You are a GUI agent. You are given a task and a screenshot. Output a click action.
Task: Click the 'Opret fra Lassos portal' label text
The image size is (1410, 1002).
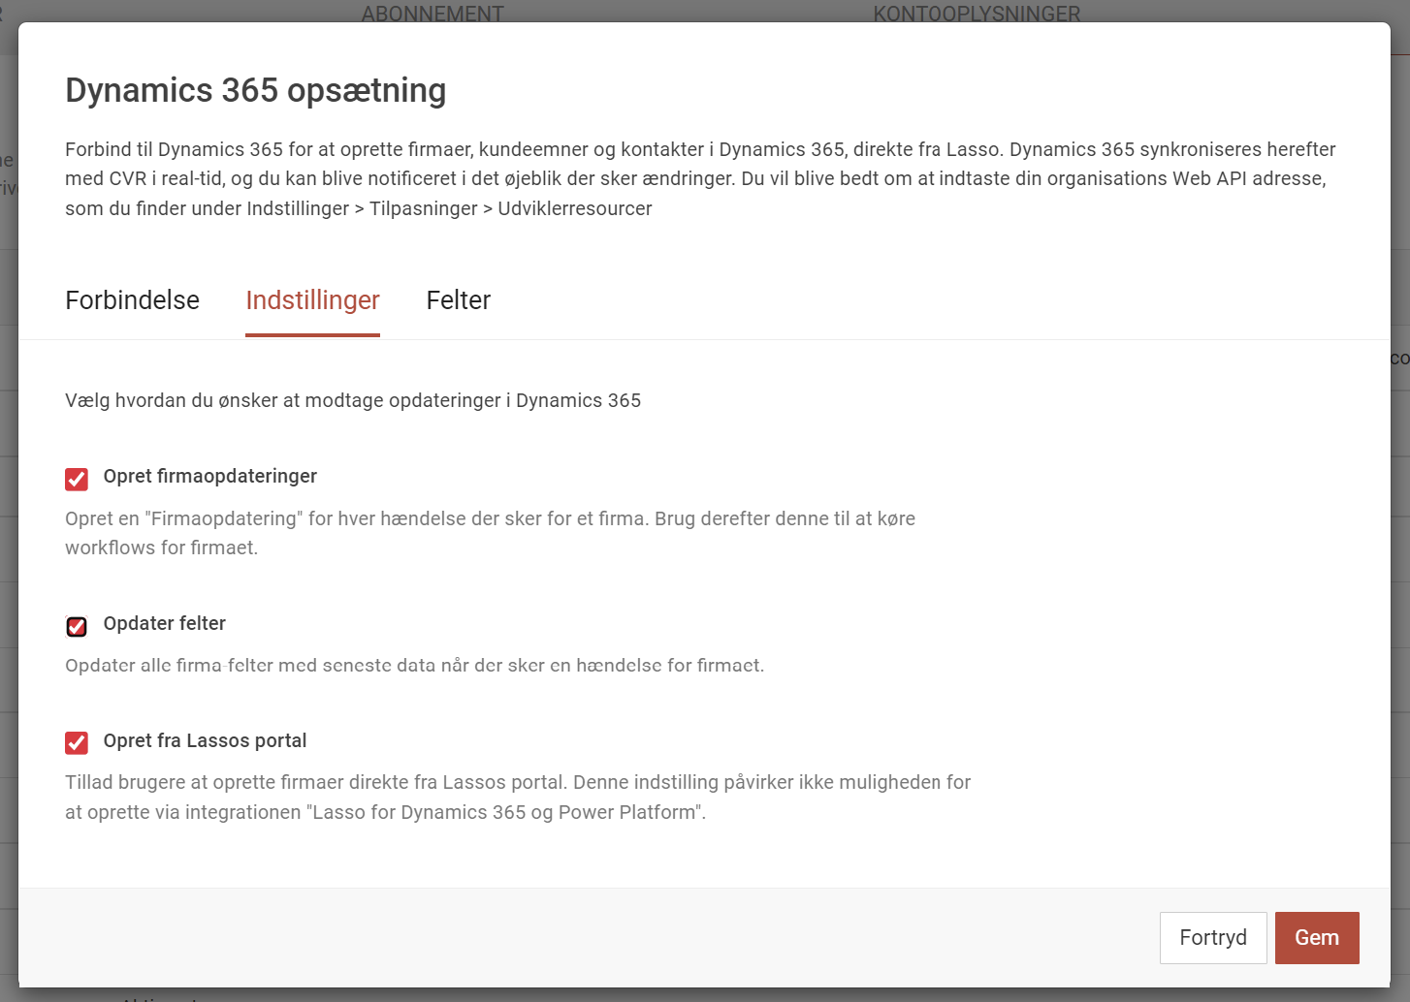[205, 740]
